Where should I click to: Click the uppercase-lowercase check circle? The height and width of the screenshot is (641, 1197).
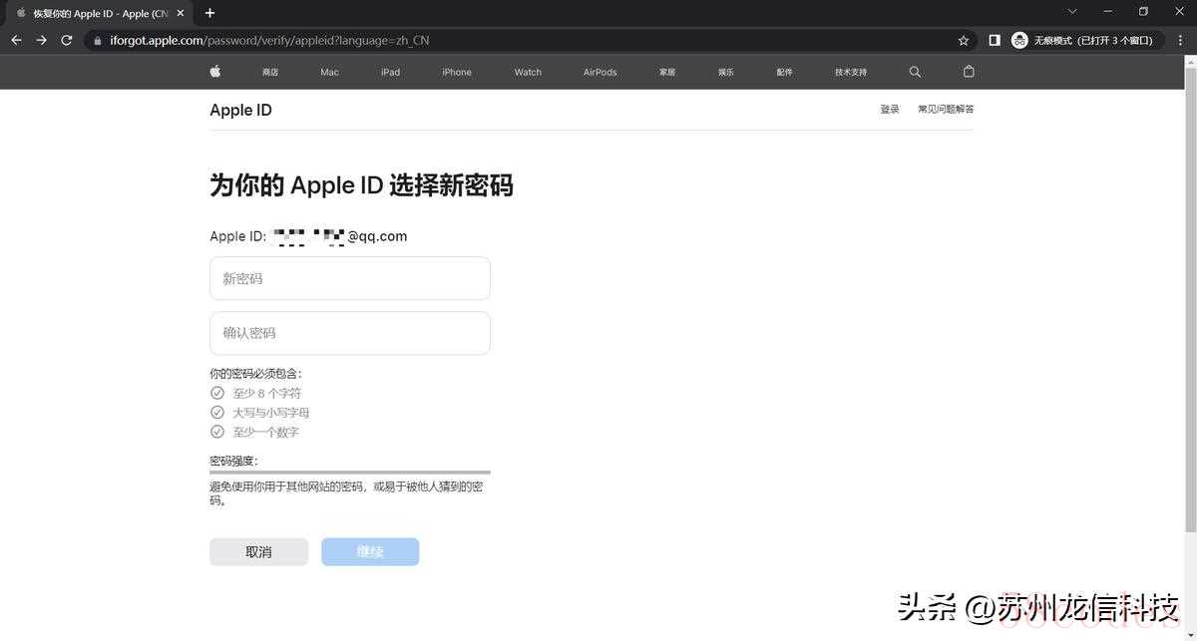(x=217, y=412)
